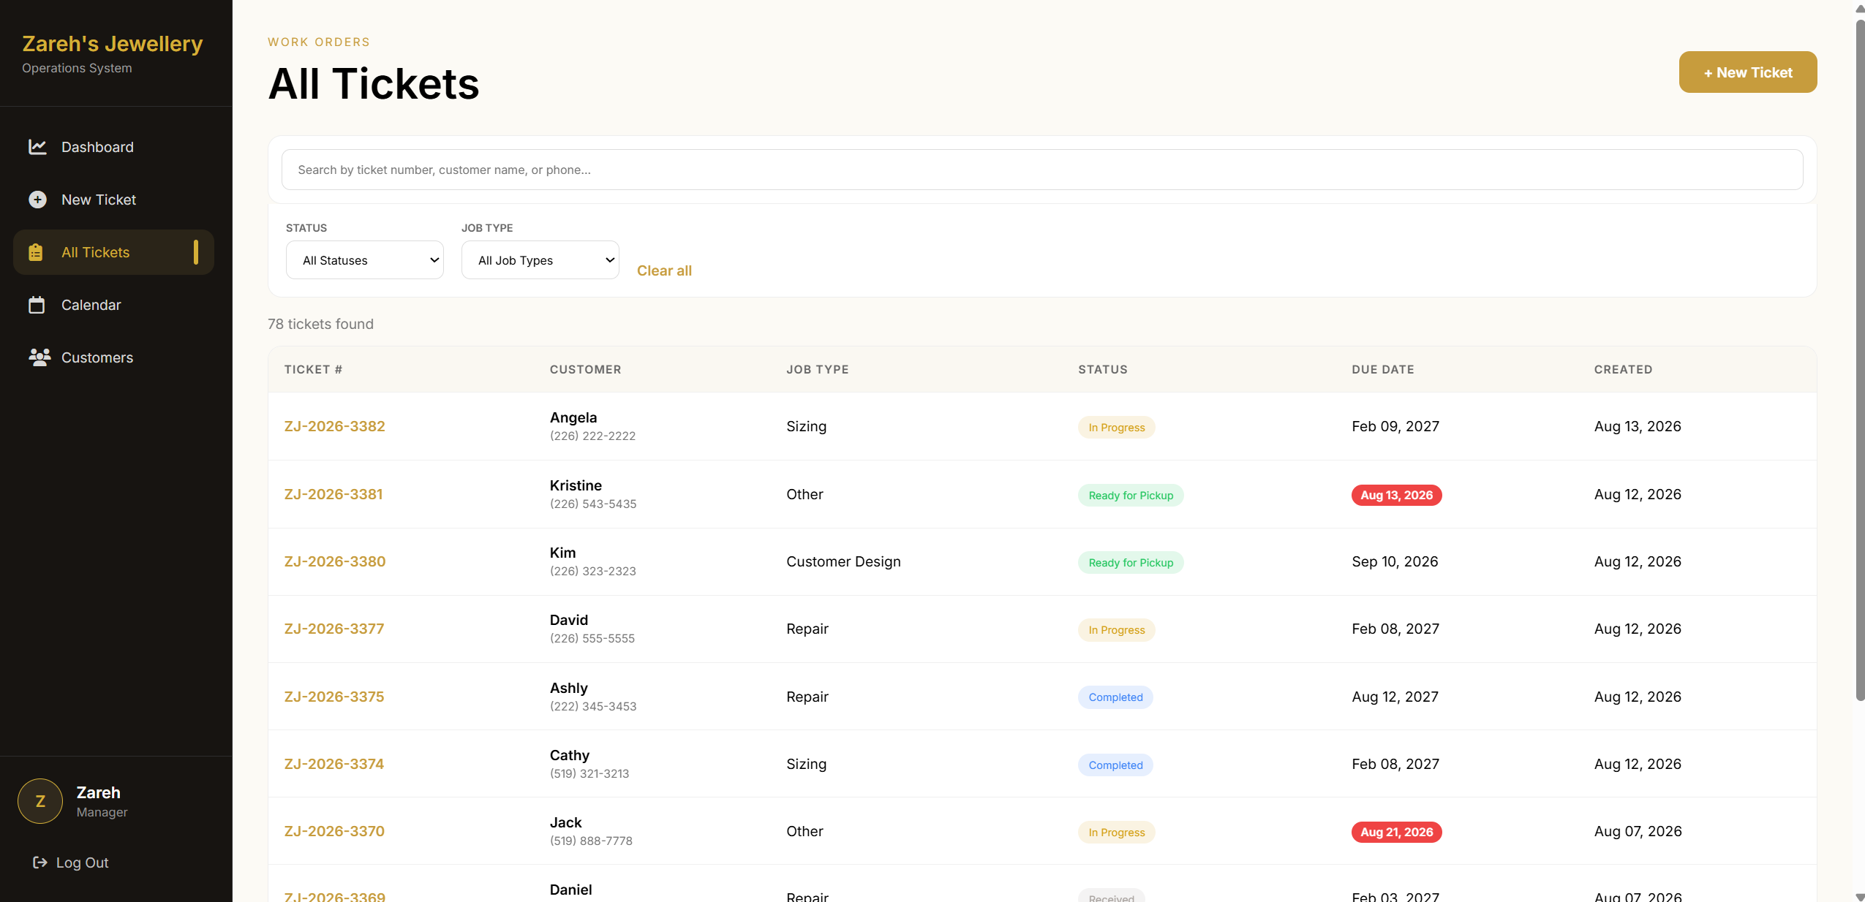Click phone number (226) 222-2222
Screen dimensions: 1865x902
coord(592,436)
